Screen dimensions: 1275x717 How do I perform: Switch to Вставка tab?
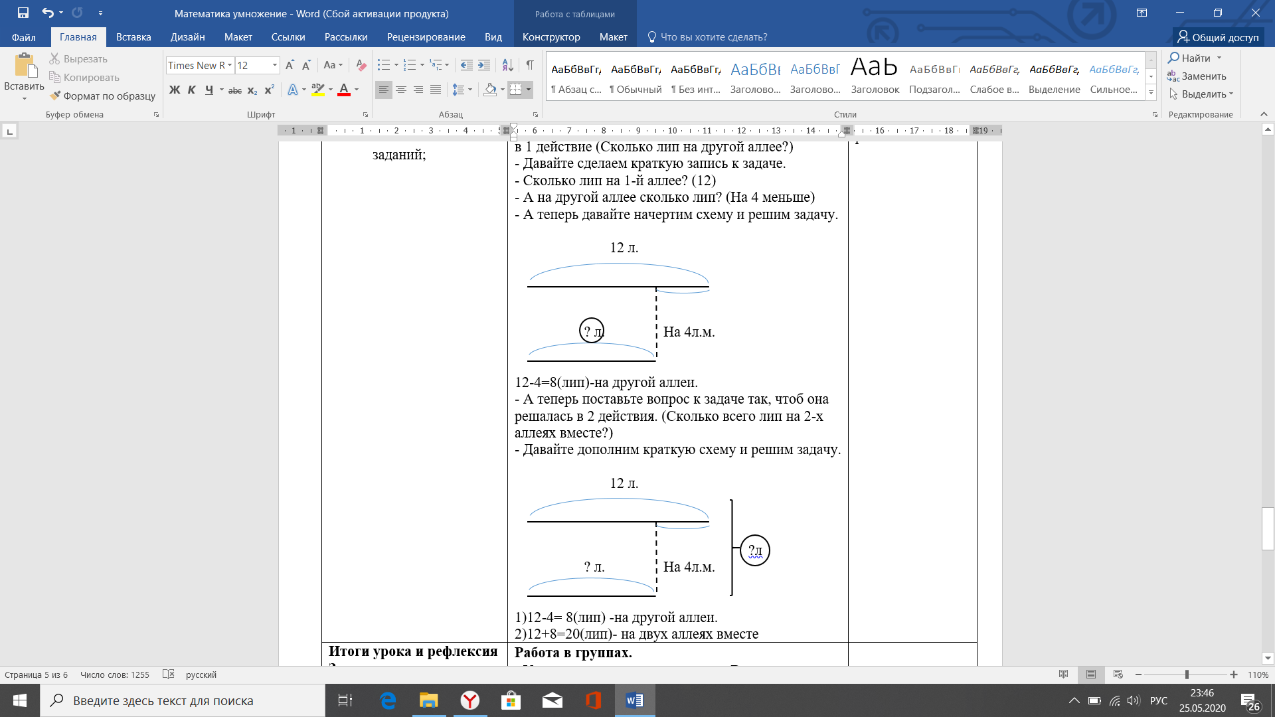[133, 37]
